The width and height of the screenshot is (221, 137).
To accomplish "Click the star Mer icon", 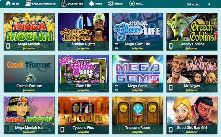I will (132, 4).
